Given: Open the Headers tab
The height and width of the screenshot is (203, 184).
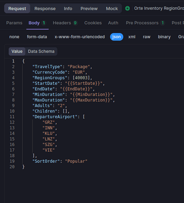Looking at the screenshot, I should pos(65,23).
